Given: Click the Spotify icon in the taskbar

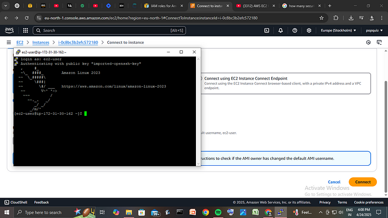Looking at the screenshot, I should pyautogui.click(x=218, y=212).
